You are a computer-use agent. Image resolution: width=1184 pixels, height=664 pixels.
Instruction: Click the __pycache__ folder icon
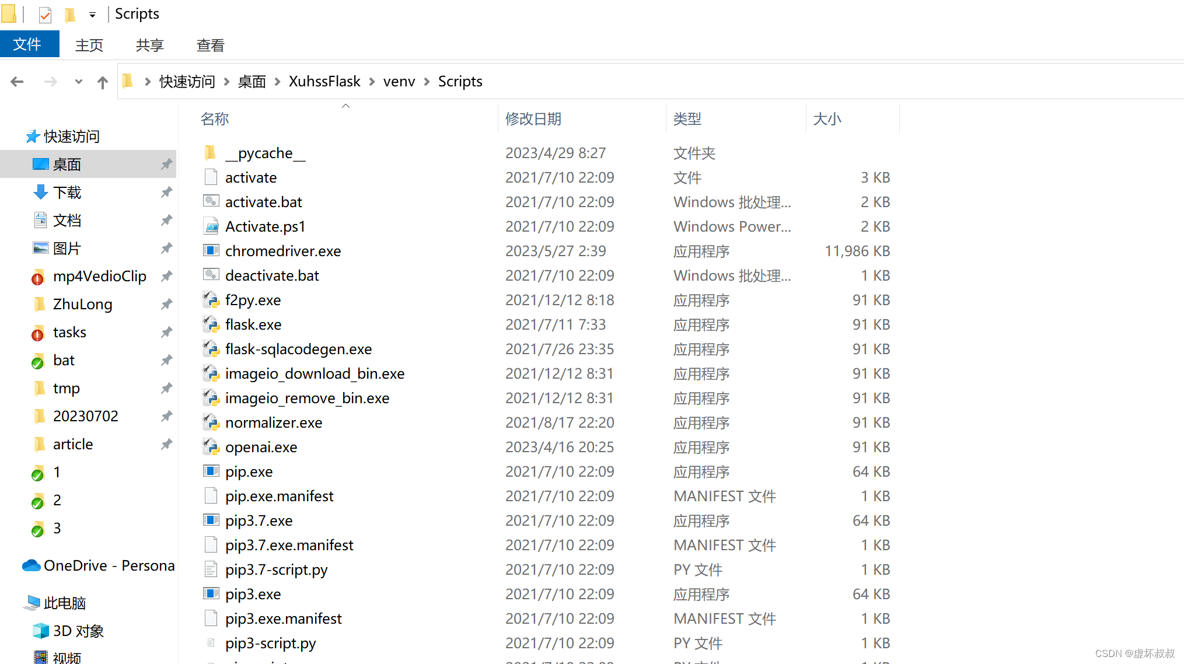pos(211,153)
